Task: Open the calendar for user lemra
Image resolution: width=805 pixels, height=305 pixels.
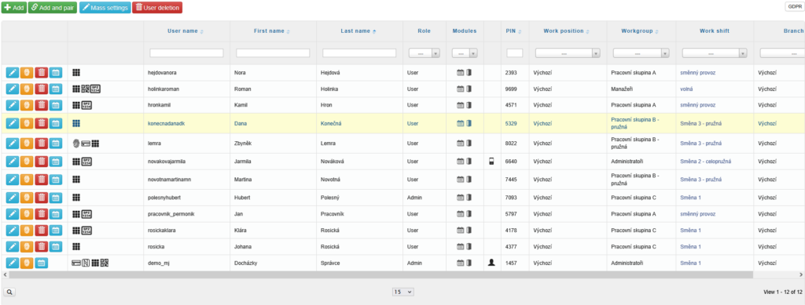Action: pyautogui.click(x=56, y=143)
